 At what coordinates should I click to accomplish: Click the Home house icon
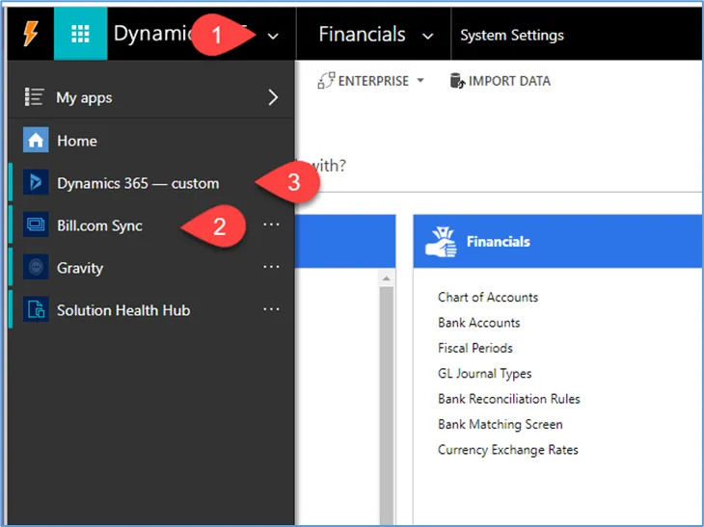point(36,141)
